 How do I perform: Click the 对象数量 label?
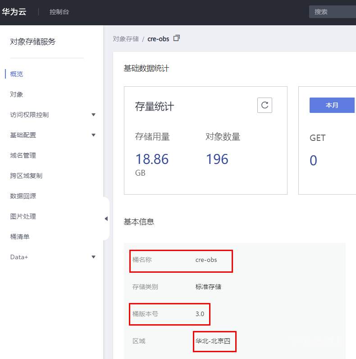click(223, 137)
